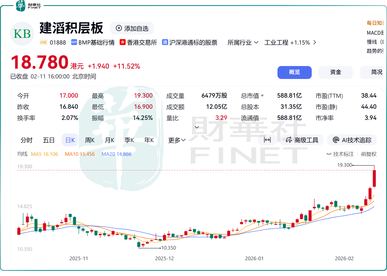
Task: Select 周K chart period tab
Action: (x=90, y=140)
